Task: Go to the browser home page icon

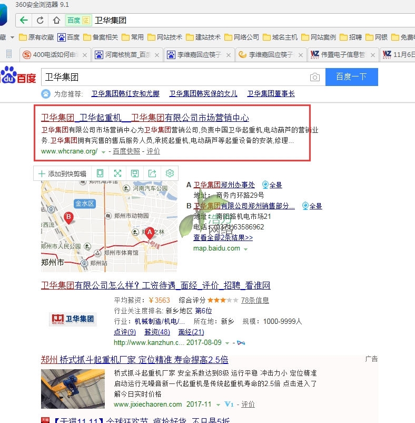Action: tap(56, 21)
